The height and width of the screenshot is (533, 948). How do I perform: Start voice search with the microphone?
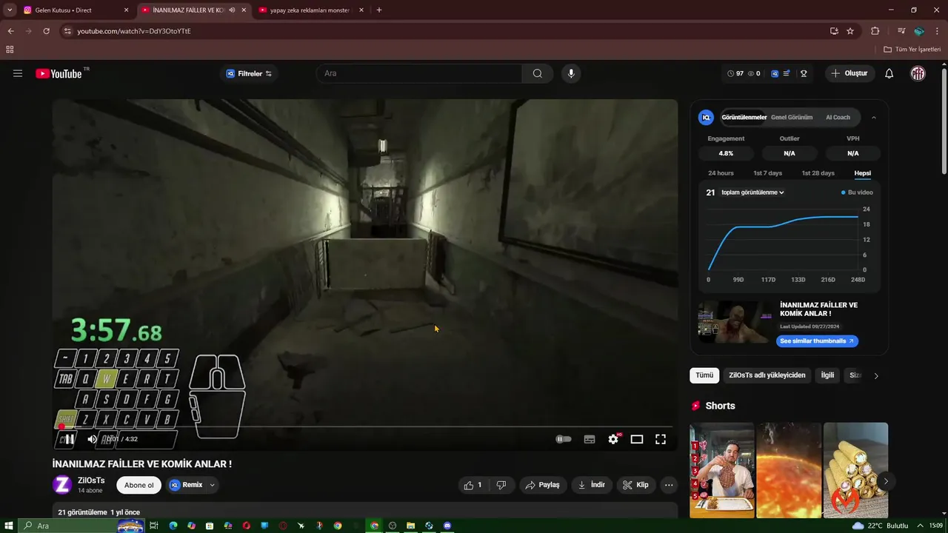tap(570, 73)
